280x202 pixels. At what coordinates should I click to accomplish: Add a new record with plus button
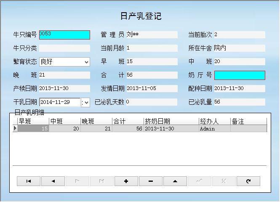click(x=126, y=181)
